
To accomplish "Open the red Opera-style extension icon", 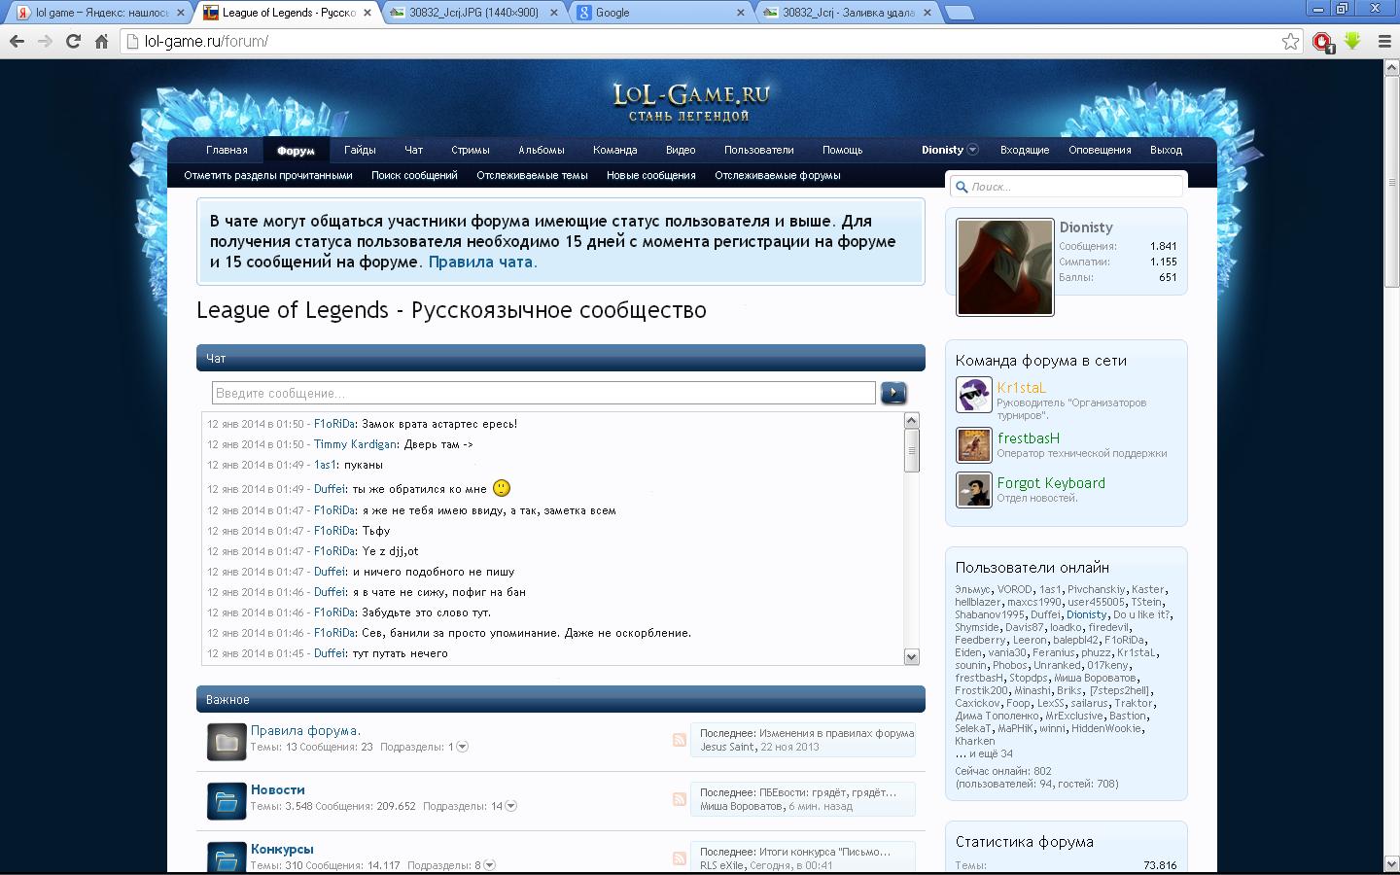I will click(x=1322, y=41).
